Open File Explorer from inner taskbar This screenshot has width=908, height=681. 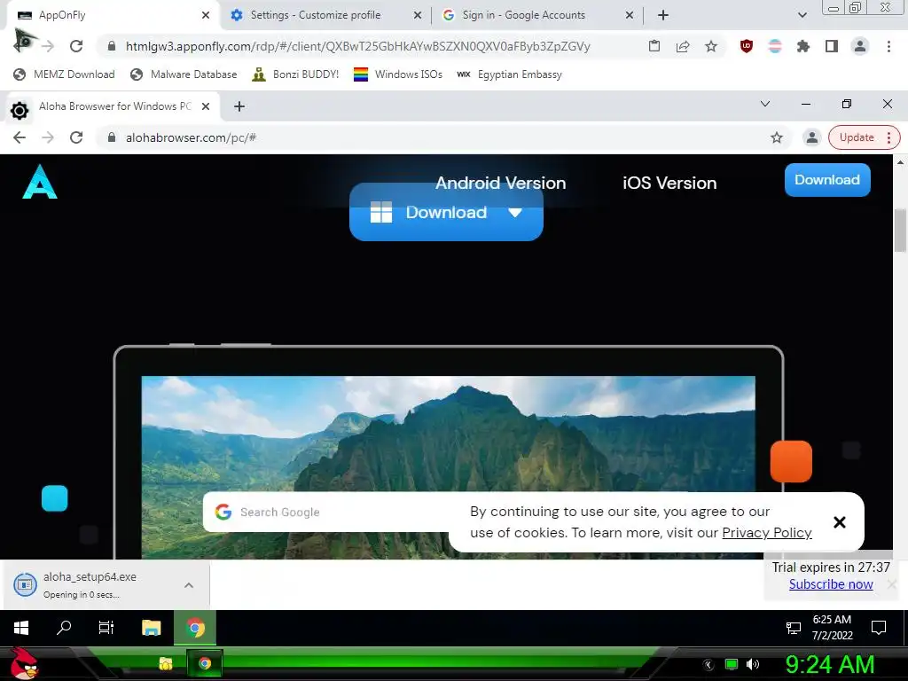tap(151, 627)
